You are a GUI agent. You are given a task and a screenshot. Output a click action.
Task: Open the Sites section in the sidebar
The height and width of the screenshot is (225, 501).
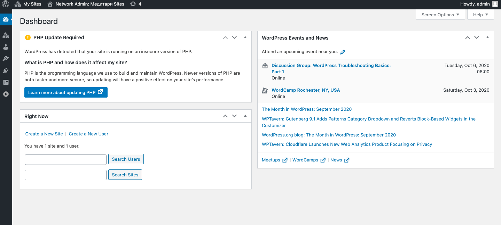(x=6, y=35)
